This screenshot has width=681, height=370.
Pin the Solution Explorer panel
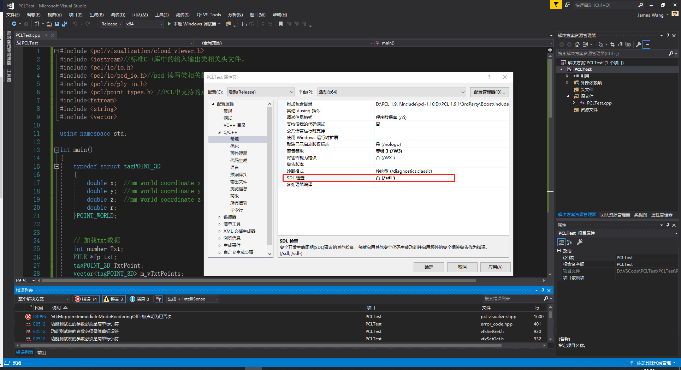668,35
